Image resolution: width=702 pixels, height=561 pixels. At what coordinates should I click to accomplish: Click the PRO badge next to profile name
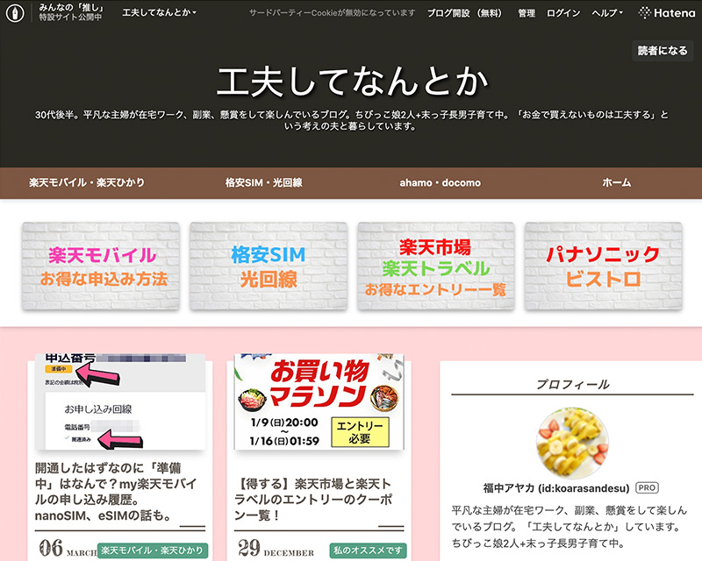click(647, 487)
